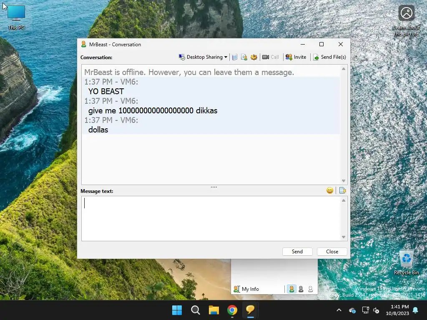Open the Desktop Sharing dropdown
The image size is (427, 320).
pos(203,57)
